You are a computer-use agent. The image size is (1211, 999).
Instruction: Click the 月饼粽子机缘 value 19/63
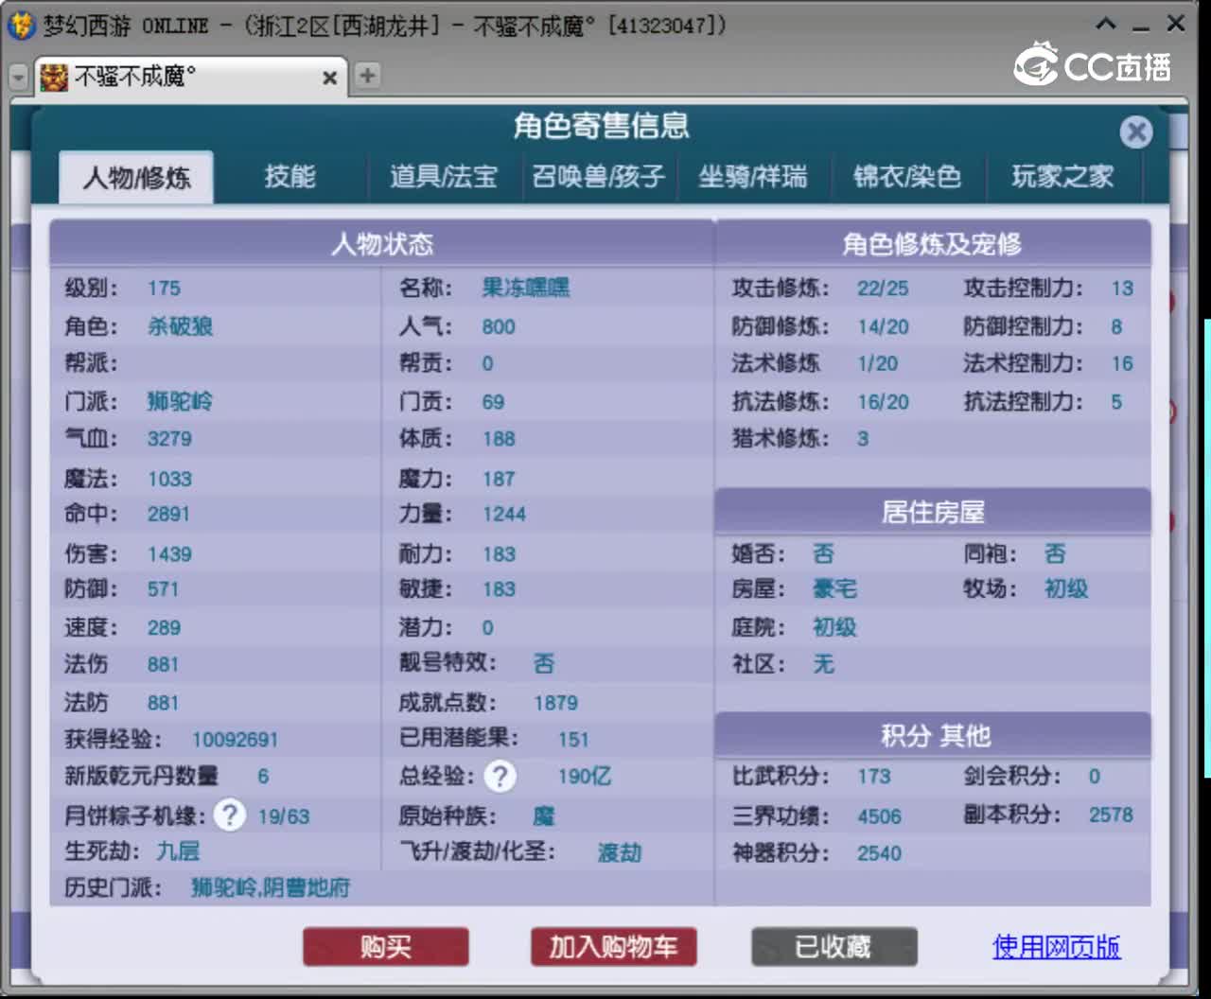[284, 816]
